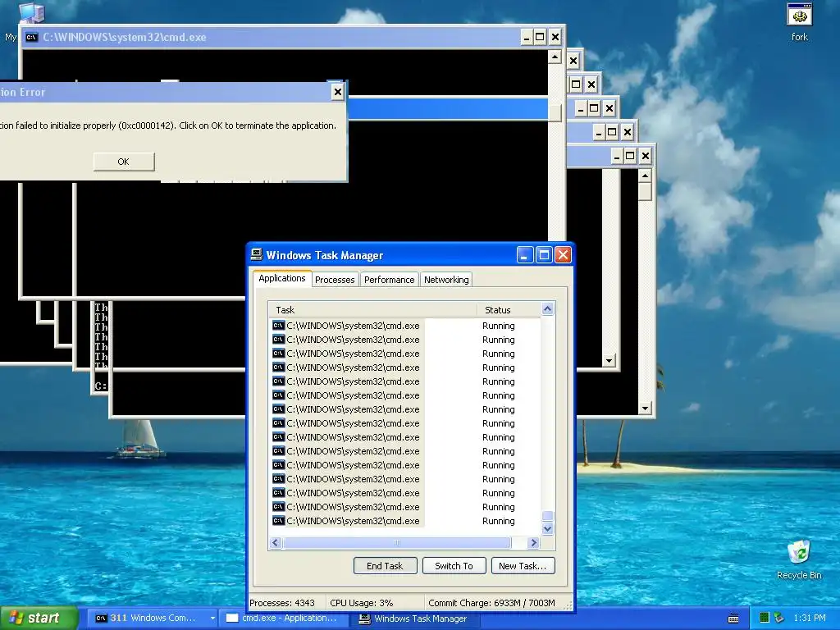Click the Commit Charge status bar entry
The image size is (840, 630).
click(492, 603)
